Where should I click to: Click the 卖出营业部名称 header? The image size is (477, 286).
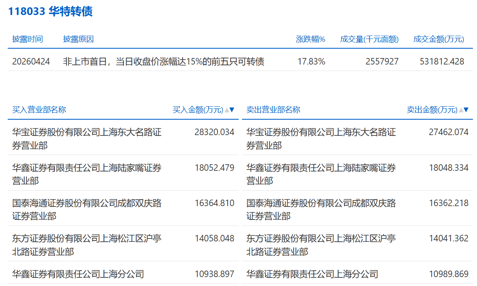pos(273,110)
